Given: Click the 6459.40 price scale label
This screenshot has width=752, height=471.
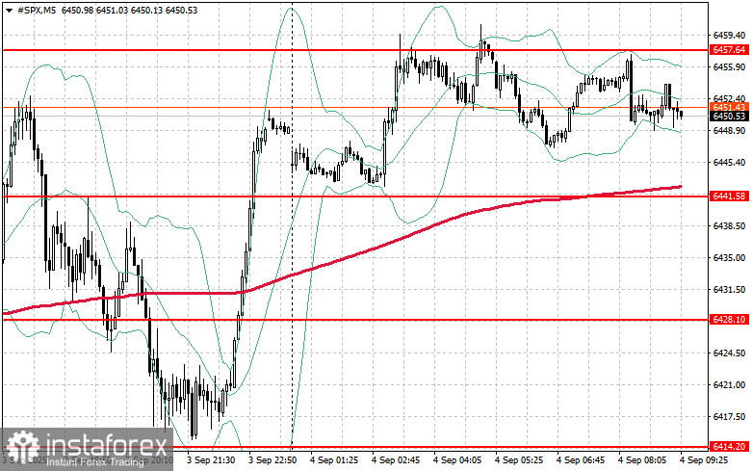Looking at the screenshot, I should [730, 35].
